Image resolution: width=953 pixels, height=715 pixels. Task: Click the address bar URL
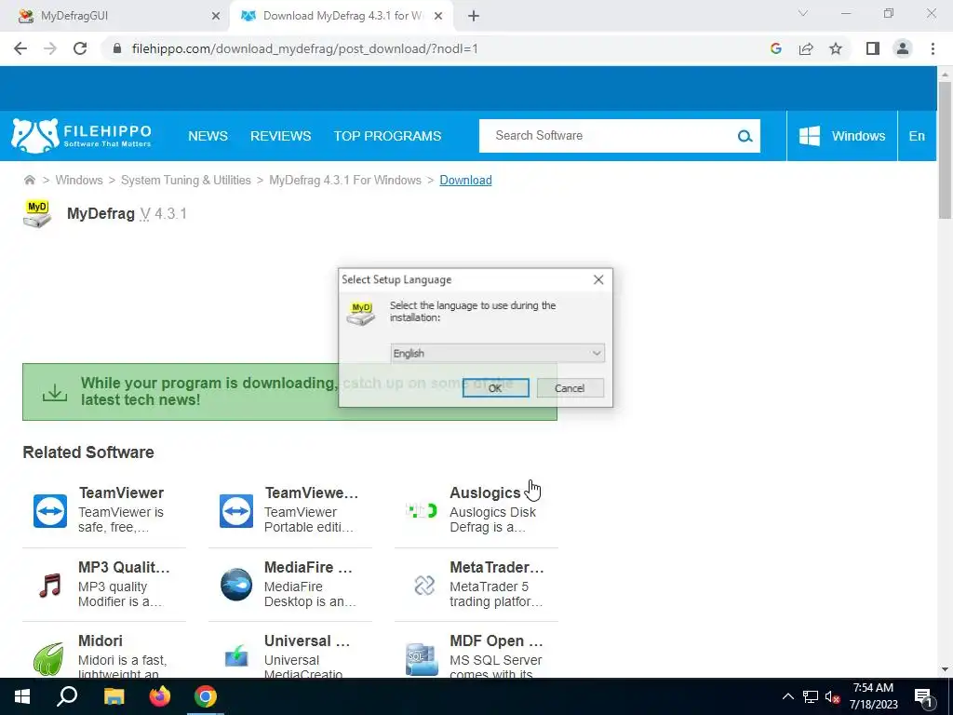click(305, 48)
